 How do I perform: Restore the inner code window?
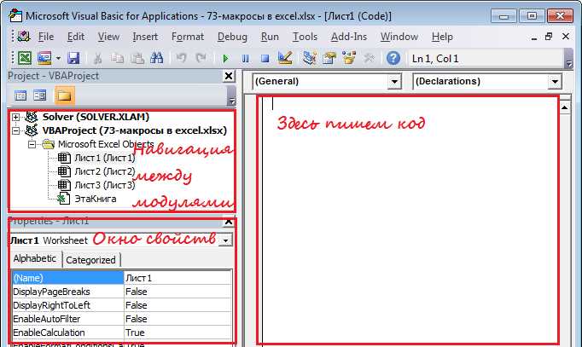(549, 37)
